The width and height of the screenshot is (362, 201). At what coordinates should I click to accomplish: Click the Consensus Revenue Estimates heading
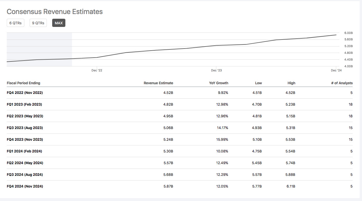55,12
